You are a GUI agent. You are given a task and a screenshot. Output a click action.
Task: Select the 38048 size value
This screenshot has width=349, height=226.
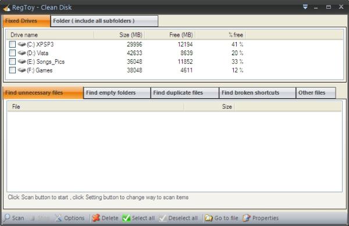(134, 70)
